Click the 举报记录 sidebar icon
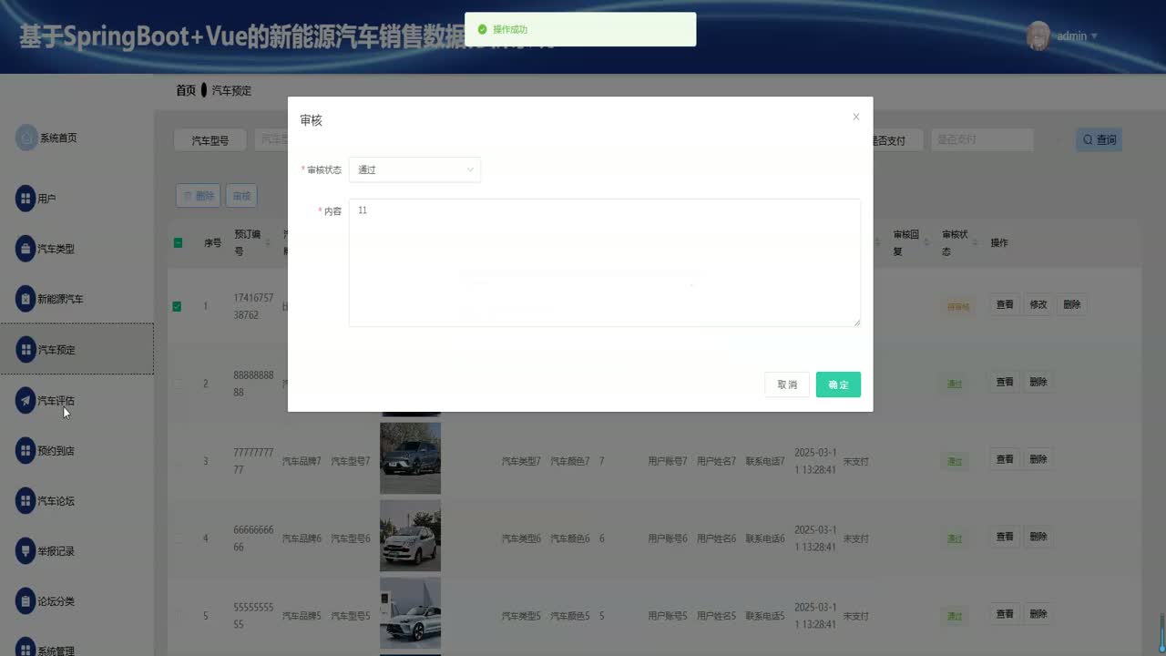 [x=26, y=551]
